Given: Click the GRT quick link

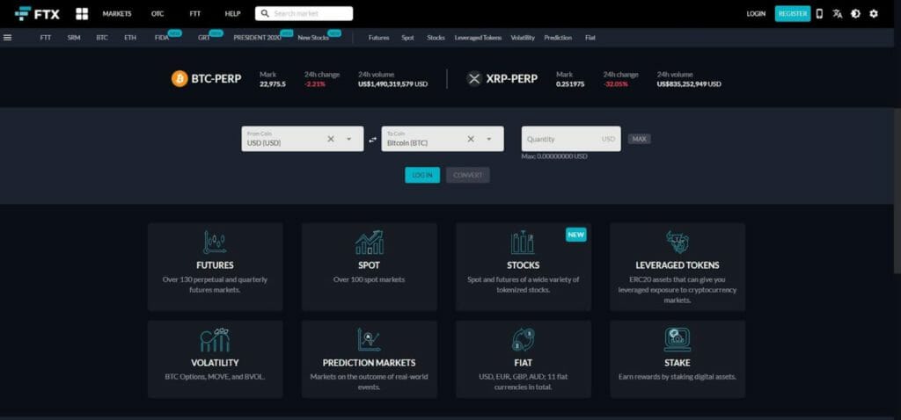Looking at the screenshot, I should pos(204,37).
